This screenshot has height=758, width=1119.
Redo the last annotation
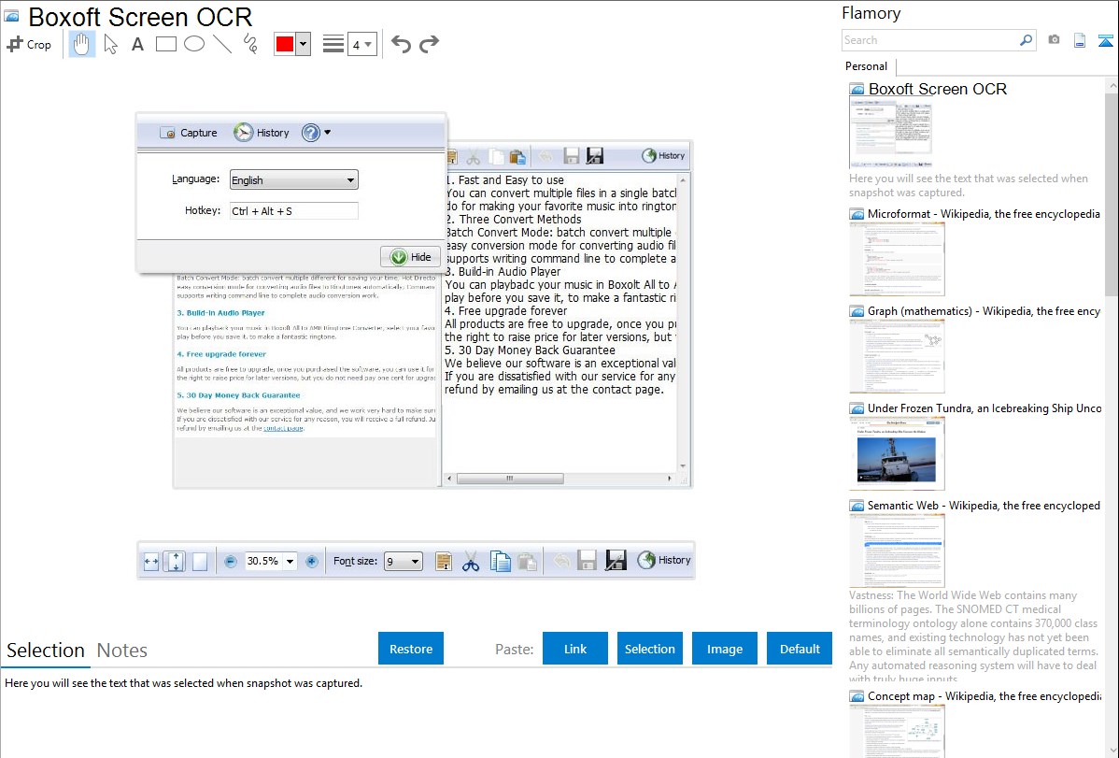pos(429,44)
